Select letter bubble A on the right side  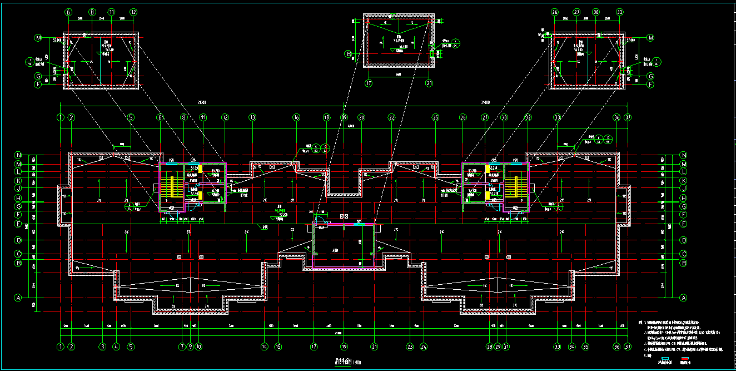tap(684, 298)
